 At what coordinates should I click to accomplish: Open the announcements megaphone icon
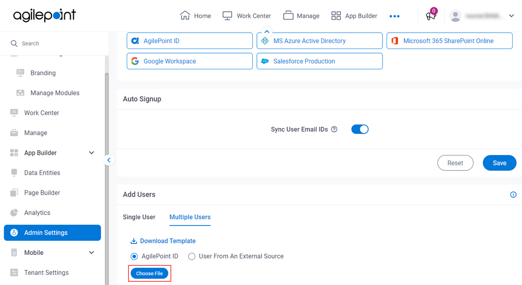431,16
